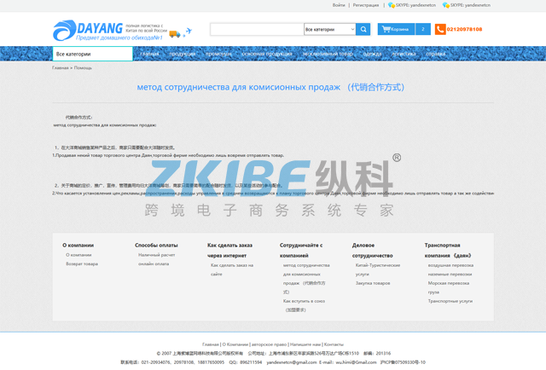This screenshot has height=370, width=546.
Task: Open the Корзина cart button
Action: [x=396, y=29]
